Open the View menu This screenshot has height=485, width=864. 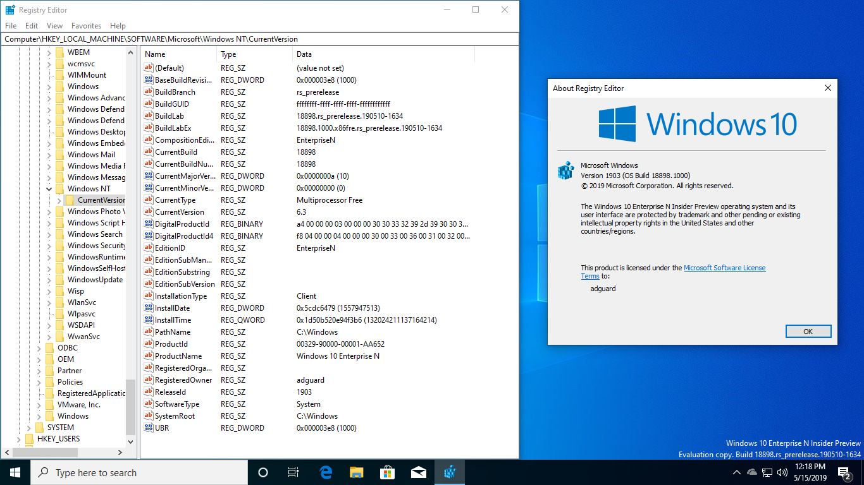(55, 26)
